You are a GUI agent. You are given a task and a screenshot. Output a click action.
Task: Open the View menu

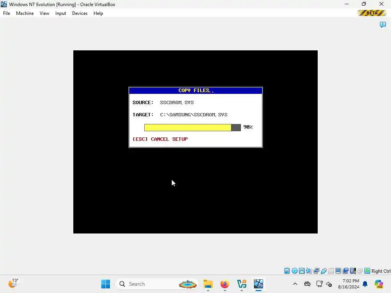coord(44,13)
